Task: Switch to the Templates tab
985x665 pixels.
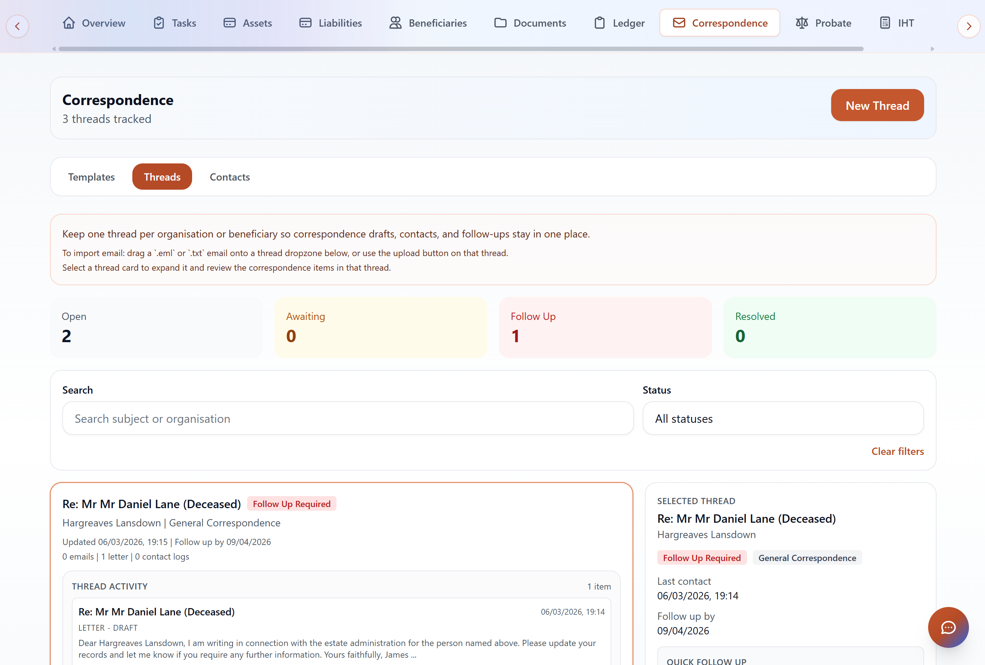Action: click(92, 177)
